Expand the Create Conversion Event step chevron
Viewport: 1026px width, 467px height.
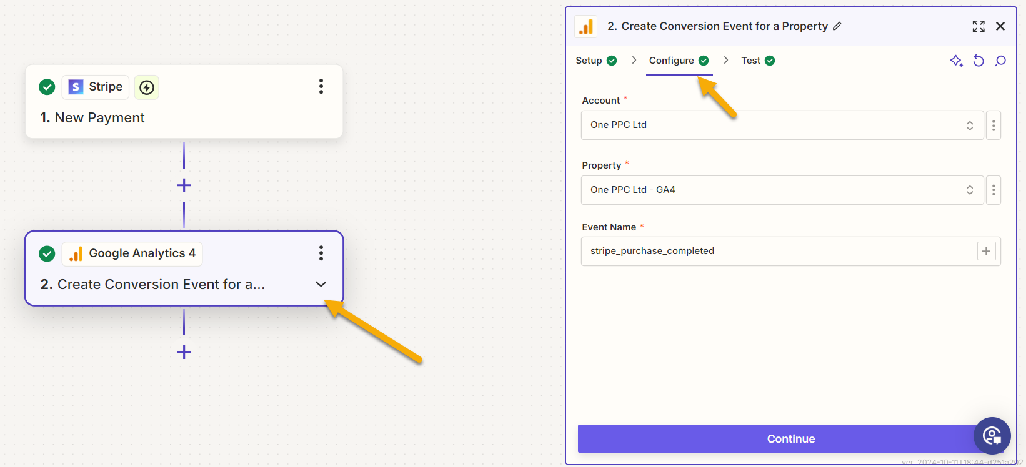[321, 284]
